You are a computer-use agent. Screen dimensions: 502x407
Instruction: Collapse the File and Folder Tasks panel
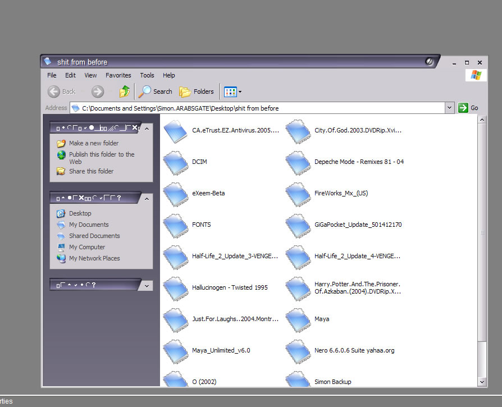[146, 128]
